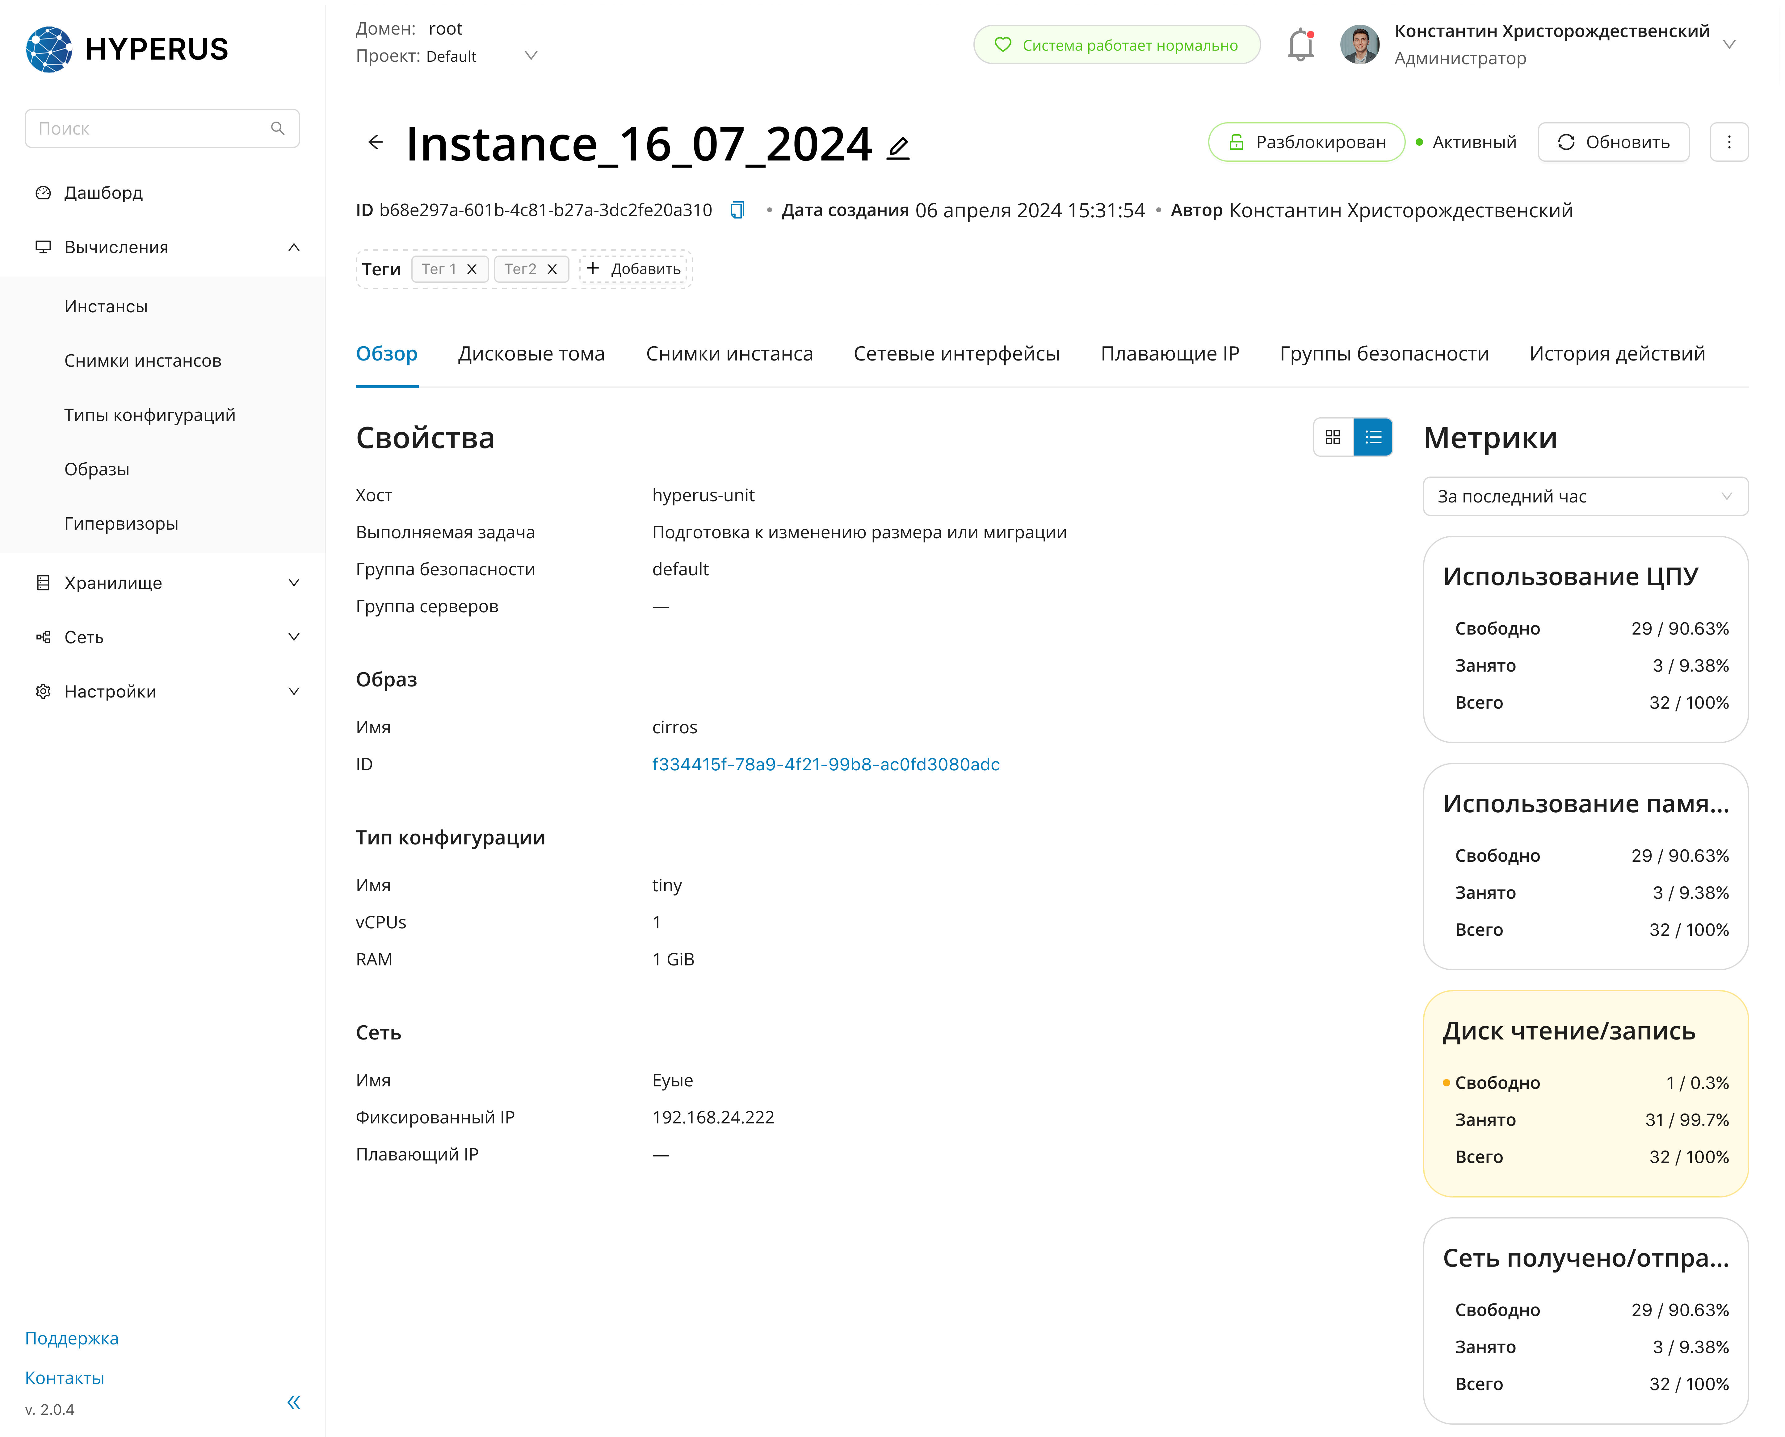The image size is (1785, 1437).
Task: Open Типы конфигураций in the sidebar
Action: pos(150,415)
